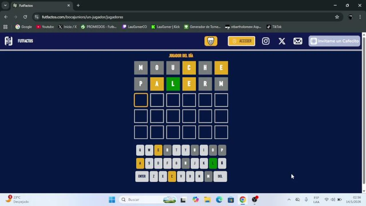Click the ACCEDER login button
The width and height of the screenshot is (366, 206).
click(x=241, y=41)
